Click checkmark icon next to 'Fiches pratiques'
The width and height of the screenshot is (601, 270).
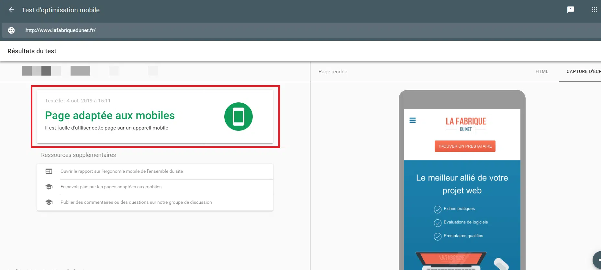pos(437,210)
